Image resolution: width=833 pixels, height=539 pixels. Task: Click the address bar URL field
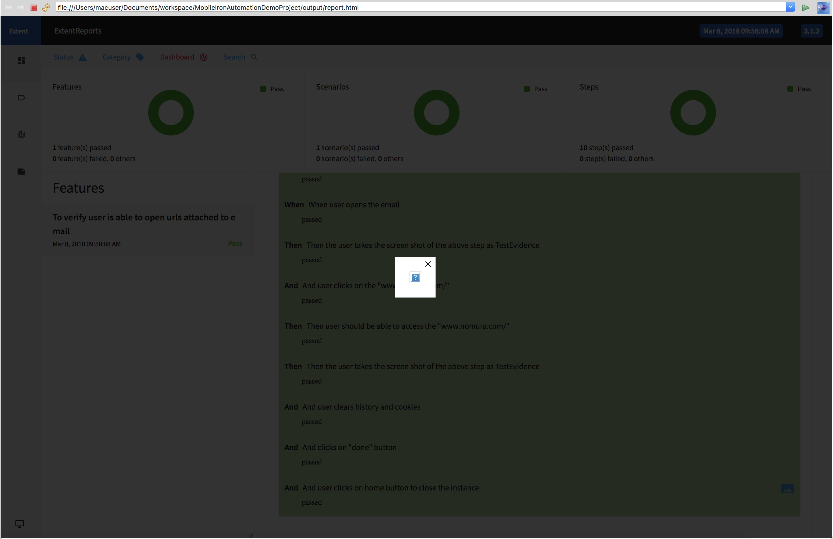coord(420,7)
